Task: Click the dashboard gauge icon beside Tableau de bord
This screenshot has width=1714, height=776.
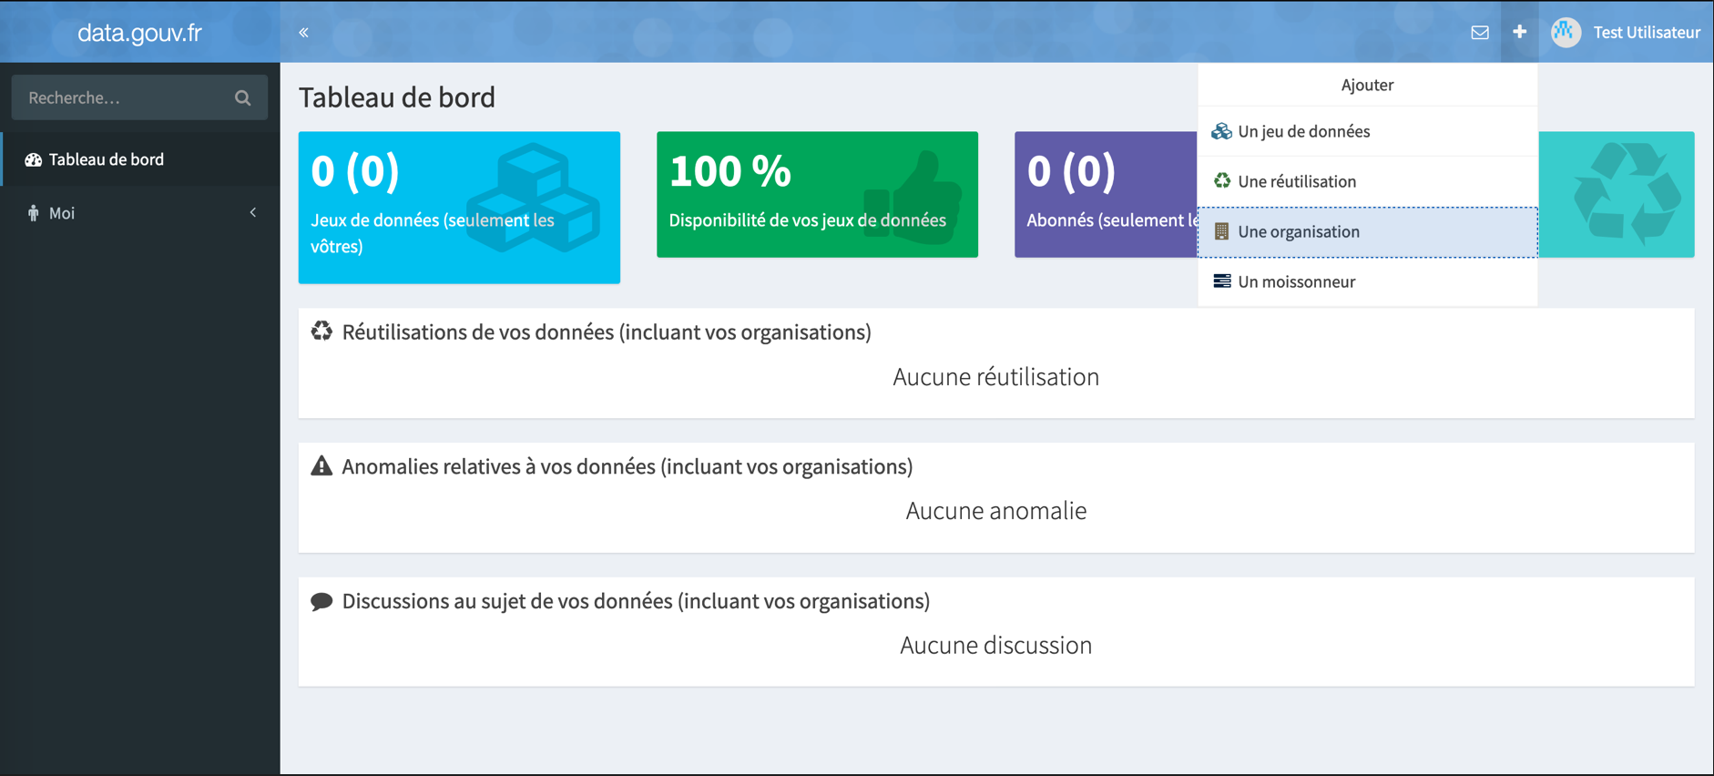Action: click(34, 159)
